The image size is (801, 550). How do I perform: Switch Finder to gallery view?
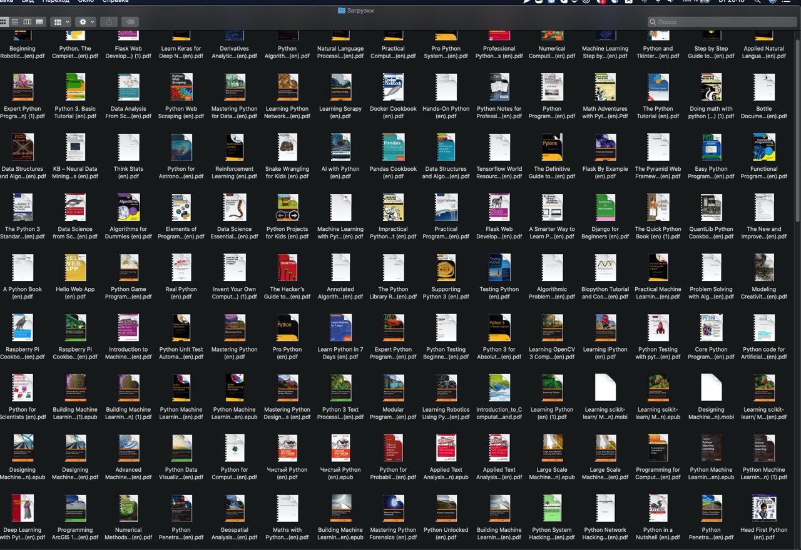point(40,22)
